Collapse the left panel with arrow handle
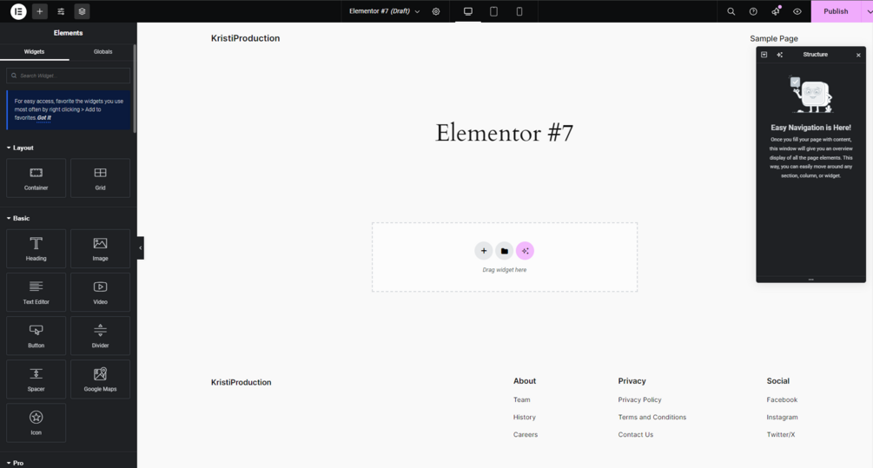The image size is (873, 468). [141, 247]
